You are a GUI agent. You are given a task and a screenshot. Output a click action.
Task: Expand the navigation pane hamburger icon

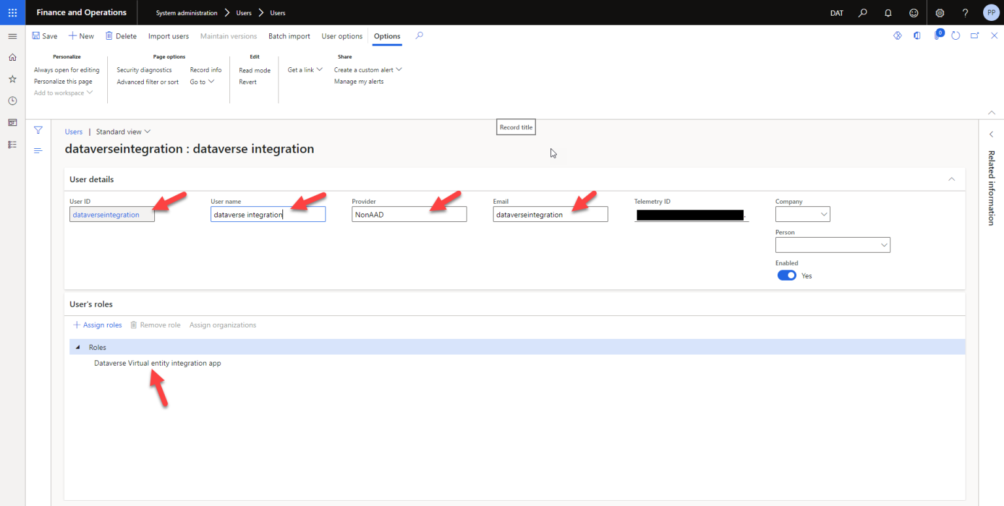(x=12, y=36)
